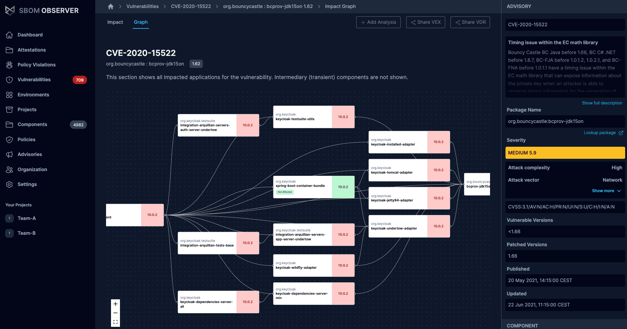This screenshot has height=329, width=627.
Task: Zoom into the graph with the plus control
Action: coord(115,304)
